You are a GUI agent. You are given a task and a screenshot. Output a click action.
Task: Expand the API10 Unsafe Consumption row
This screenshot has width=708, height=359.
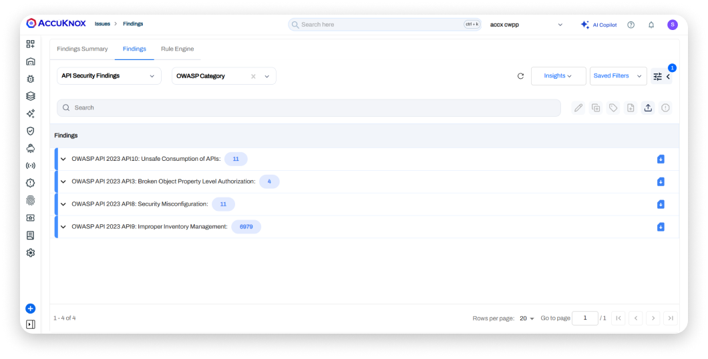63,159
